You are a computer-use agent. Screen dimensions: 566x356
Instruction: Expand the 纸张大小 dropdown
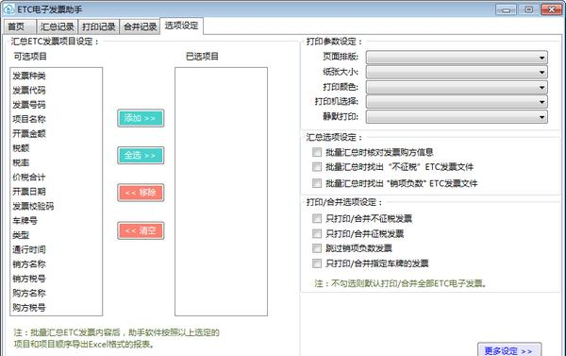tap(457, 72)
